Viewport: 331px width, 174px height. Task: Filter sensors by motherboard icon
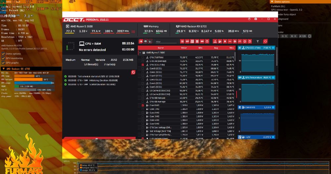192,42
